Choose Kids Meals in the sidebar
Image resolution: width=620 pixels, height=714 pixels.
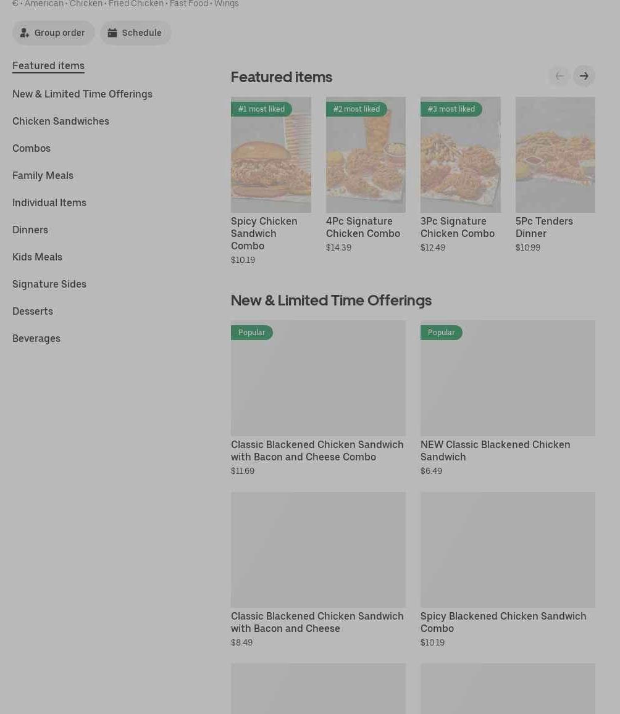[x=37, y=257]
